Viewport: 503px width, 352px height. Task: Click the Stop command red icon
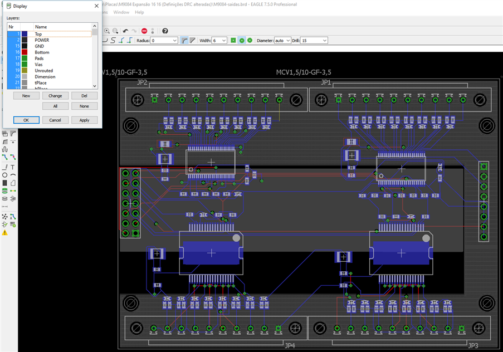coord(144,31)
